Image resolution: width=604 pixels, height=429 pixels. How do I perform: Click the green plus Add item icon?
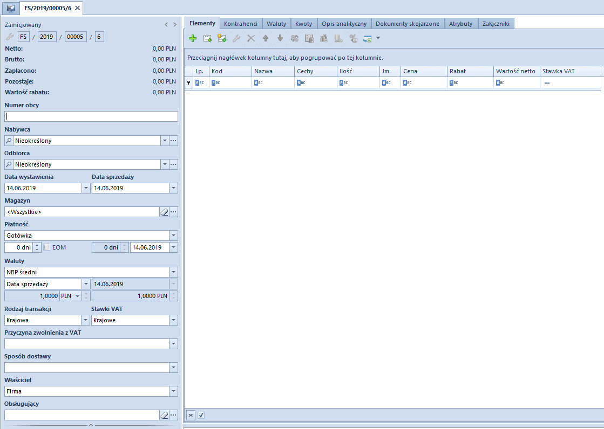[x=193, y=38]
